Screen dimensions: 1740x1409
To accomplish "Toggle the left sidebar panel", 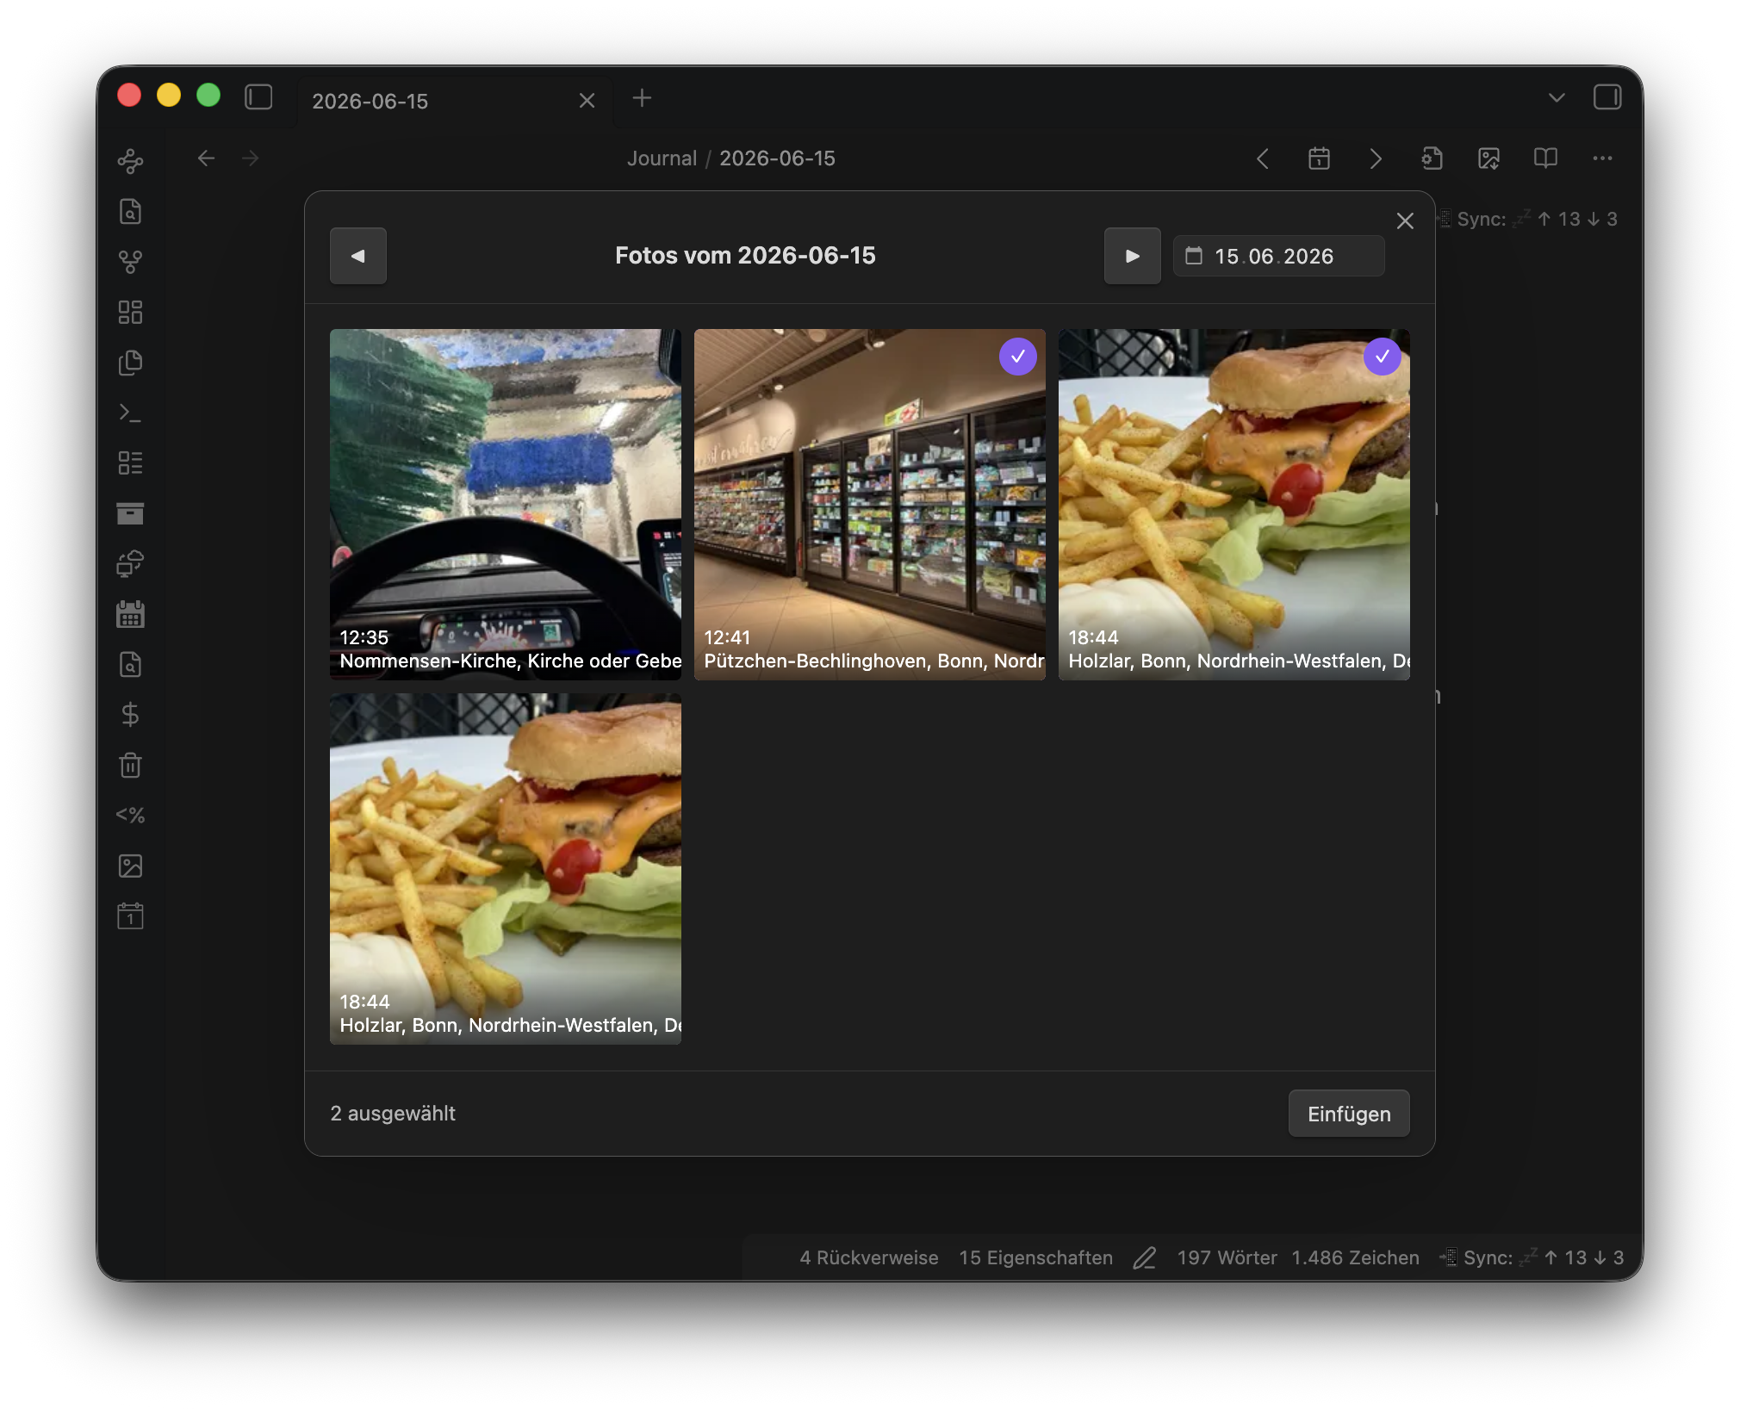I will [258, 96].
